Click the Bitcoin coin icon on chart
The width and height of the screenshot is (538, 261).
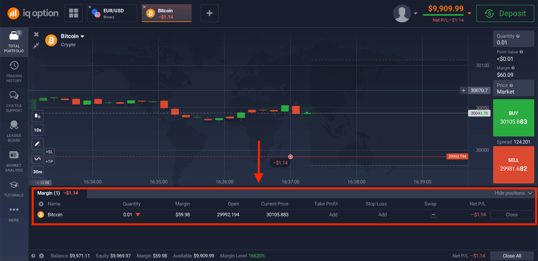[x=51, y=40]
